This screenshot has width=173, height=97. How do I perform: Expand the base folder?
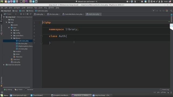point(12,30)
